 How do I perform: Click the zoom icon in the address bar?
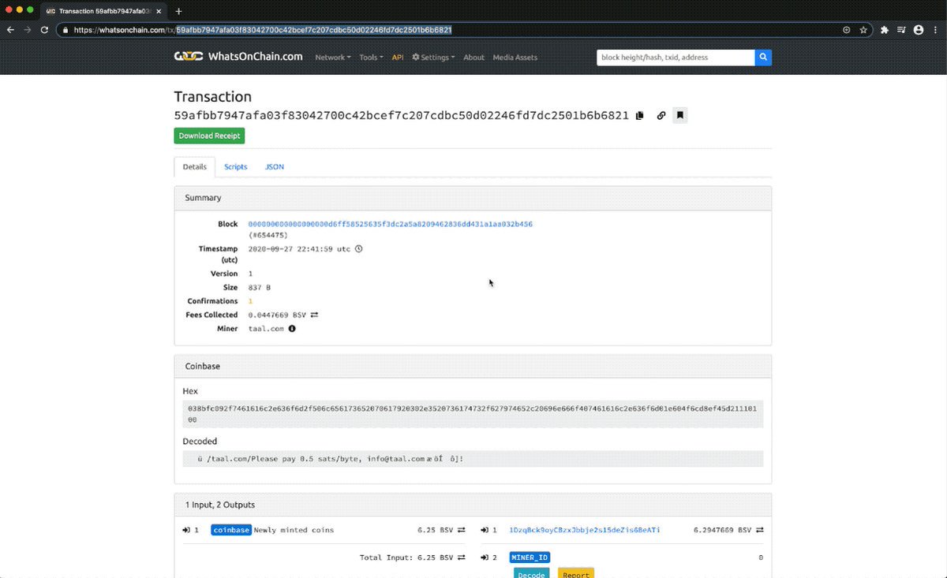pos(846,30)
